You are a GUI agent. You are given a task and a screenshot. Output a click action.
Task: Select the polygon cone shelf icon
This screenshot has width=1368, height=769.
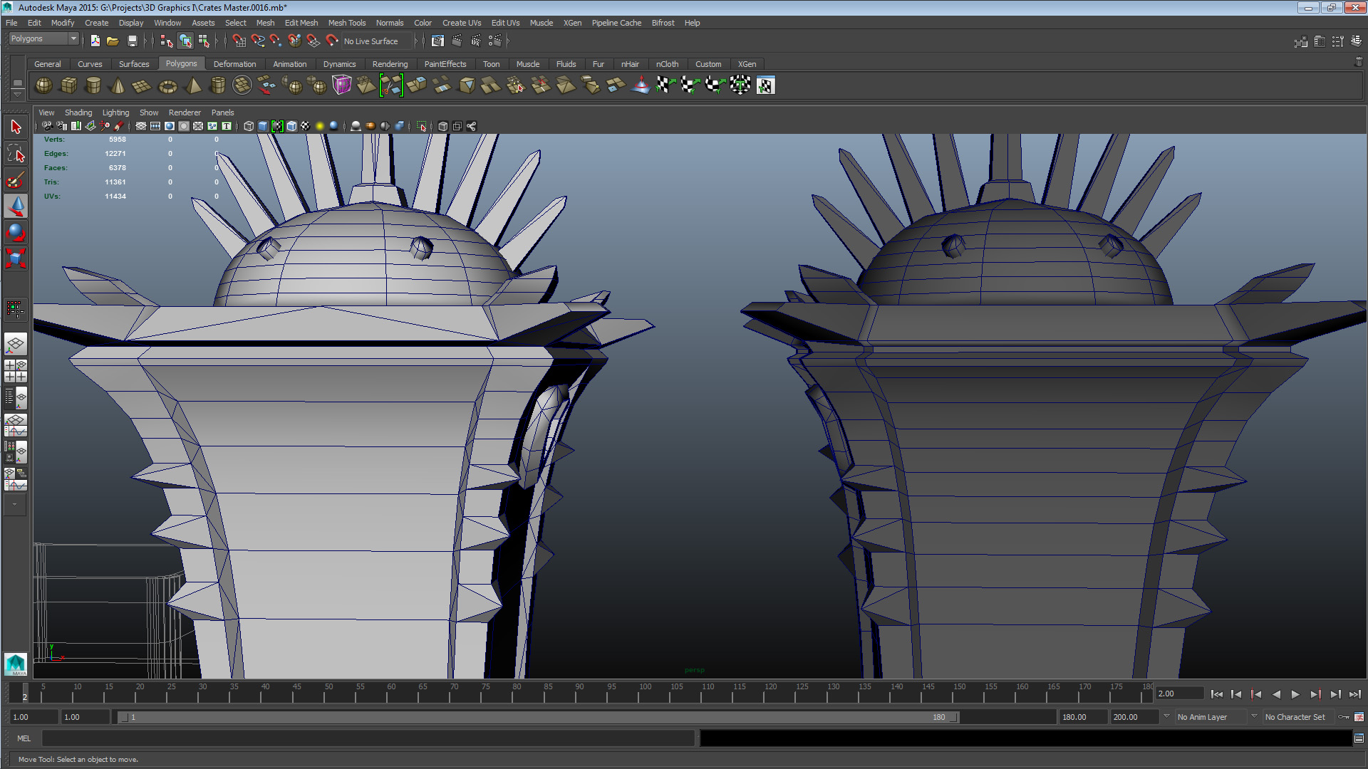point(118,85)
